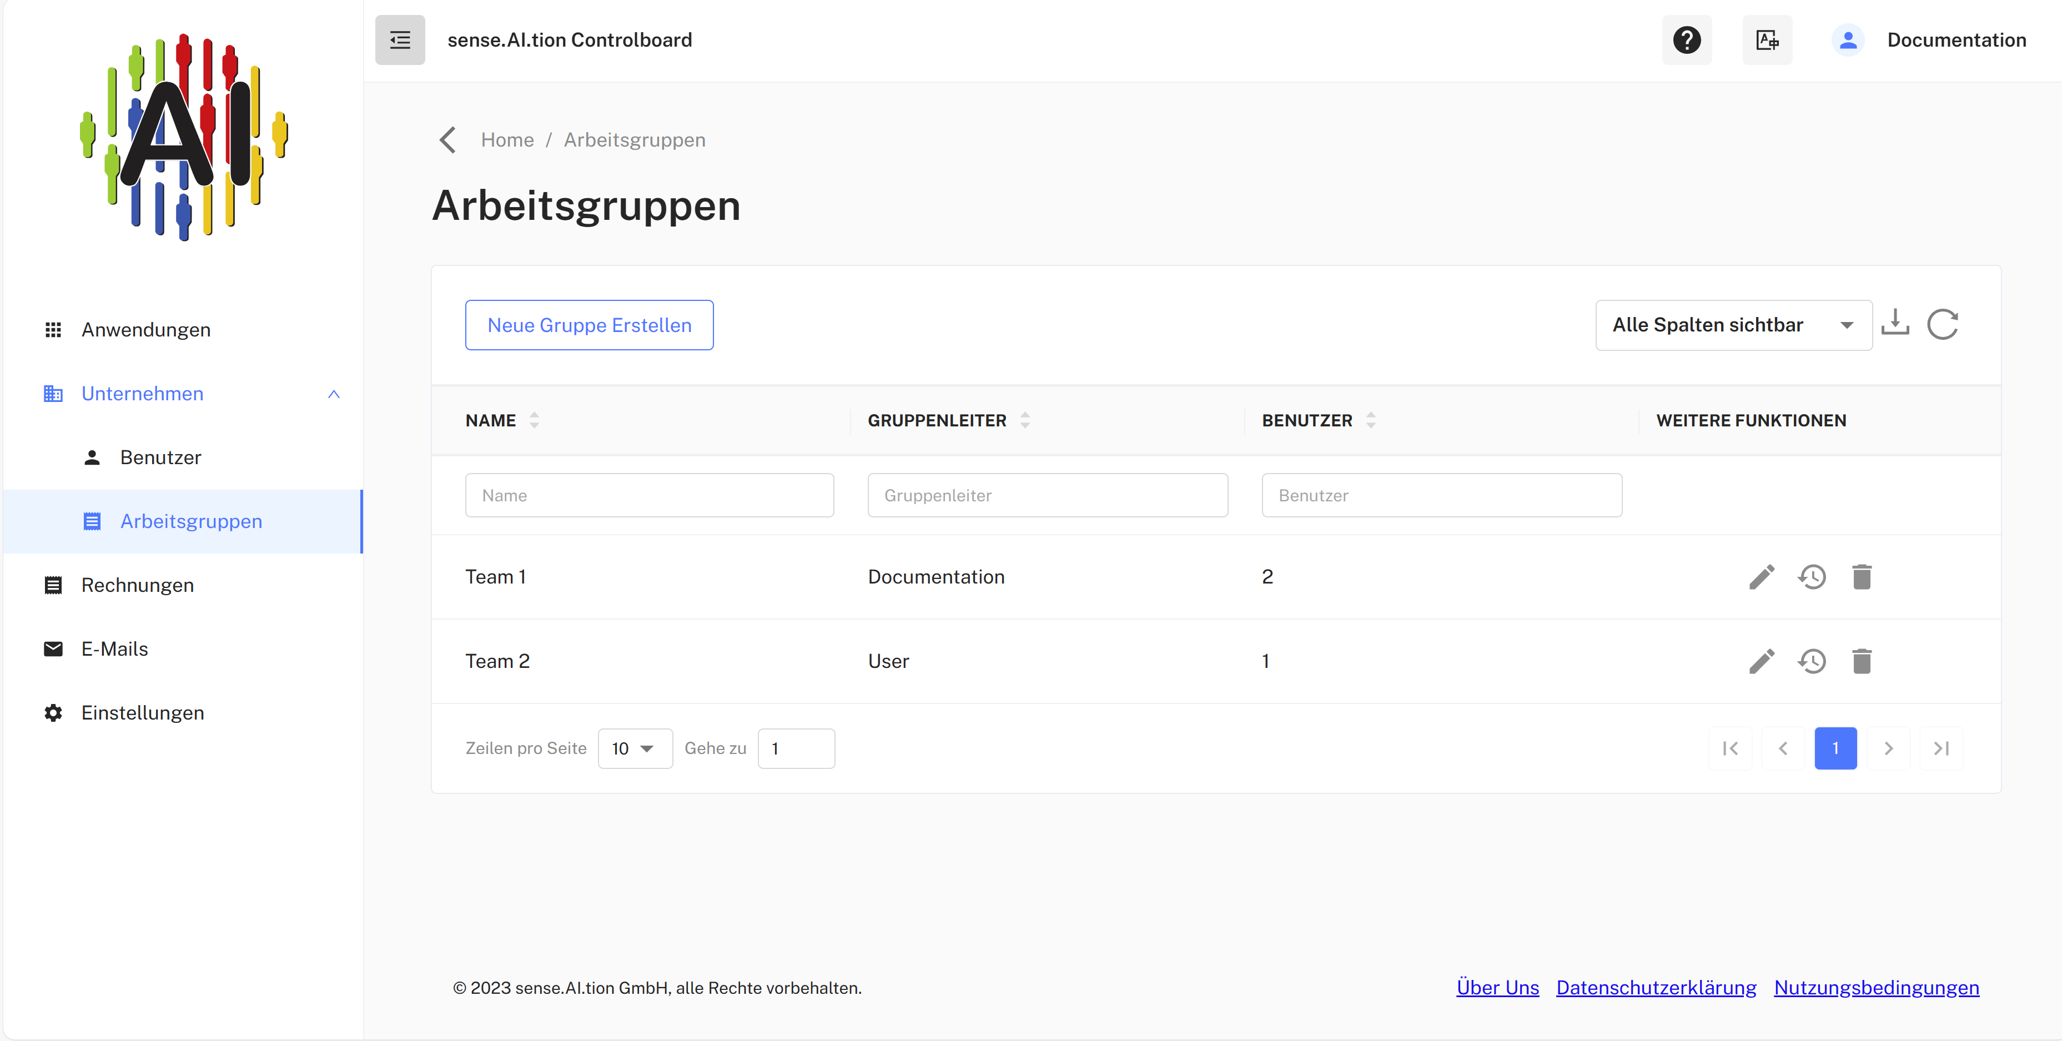2062x1041 pixels.
Task: Click the Neue Gruppe Erstellen button
Action: [589, 325]
